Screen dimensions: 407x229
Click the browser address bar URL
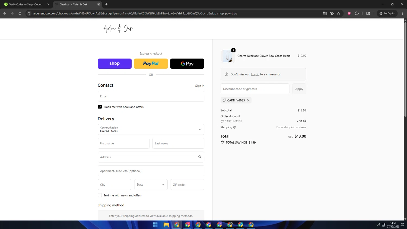[x=135, y=13]
